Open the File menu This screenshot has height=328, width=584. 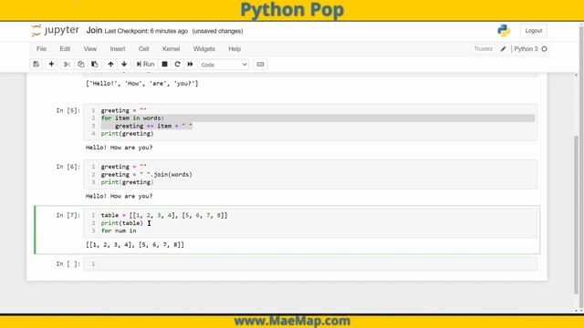pos(41,48)
